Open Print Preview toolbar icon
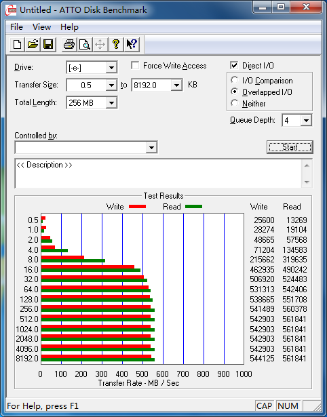The height and width of the screenshot is (417, 327). [85, 44]
